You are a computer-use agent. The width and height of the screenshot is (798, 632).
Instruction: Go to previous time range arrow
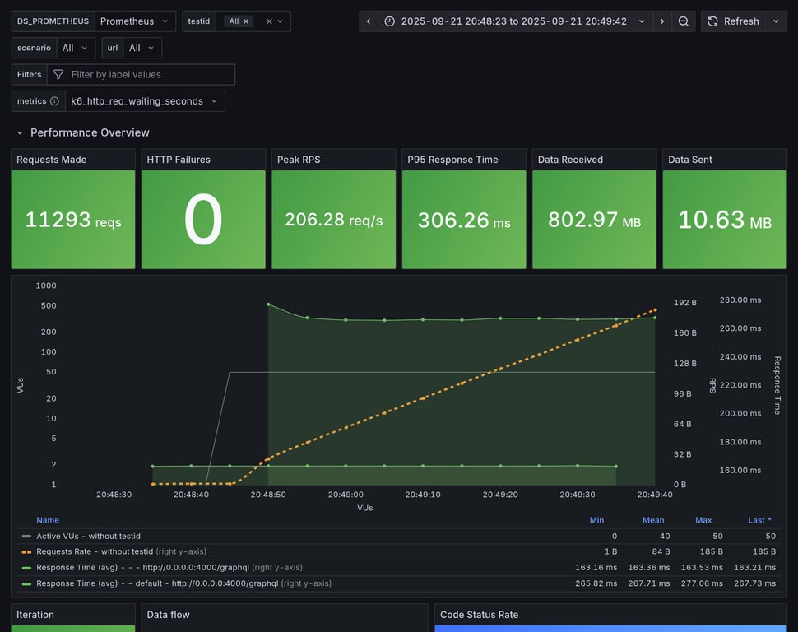369,21
